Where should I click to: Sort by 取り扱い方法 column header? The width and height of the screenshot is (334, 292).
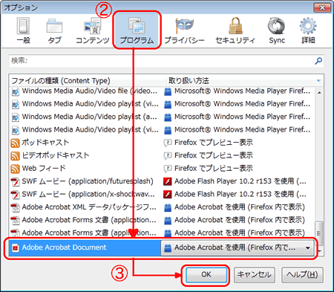coord(240,81)
